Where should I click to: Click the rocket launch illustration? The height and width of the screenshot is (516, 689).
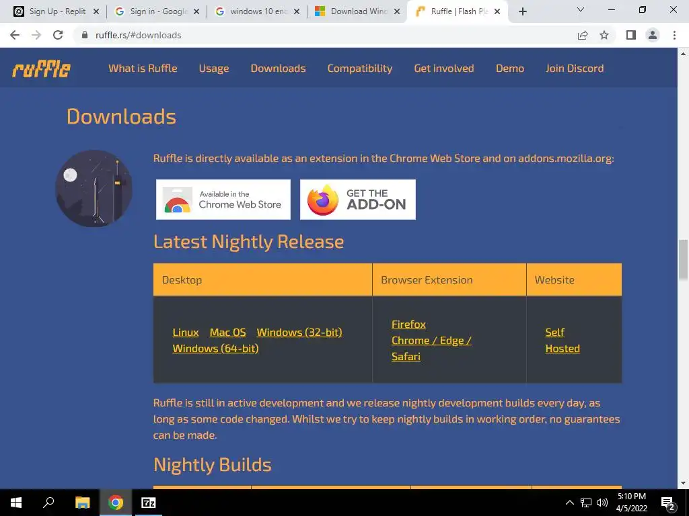[x=94, y=189]
